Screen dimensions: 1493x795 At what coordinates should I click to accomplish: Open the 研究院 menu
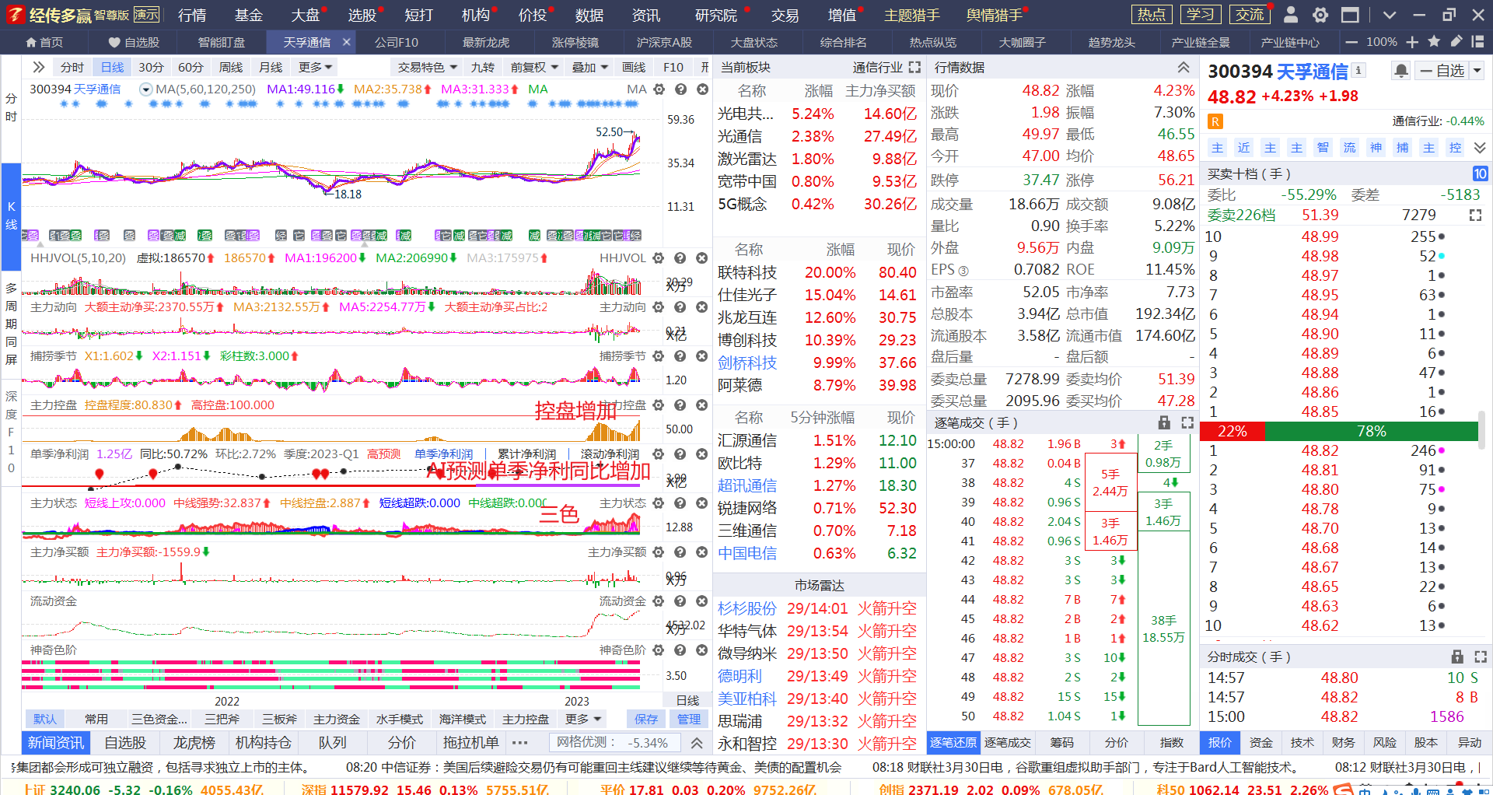tap(715, 15)
